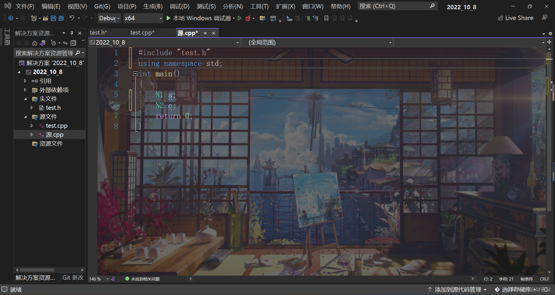The image size is (555, 295).
Task: Click the undo arrow icon
Action: [72, 18]
